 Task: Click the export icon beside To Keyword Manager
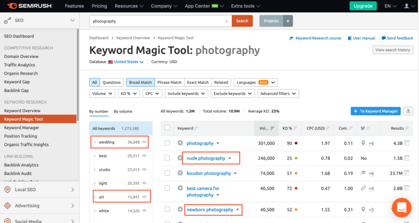point(408,111)
